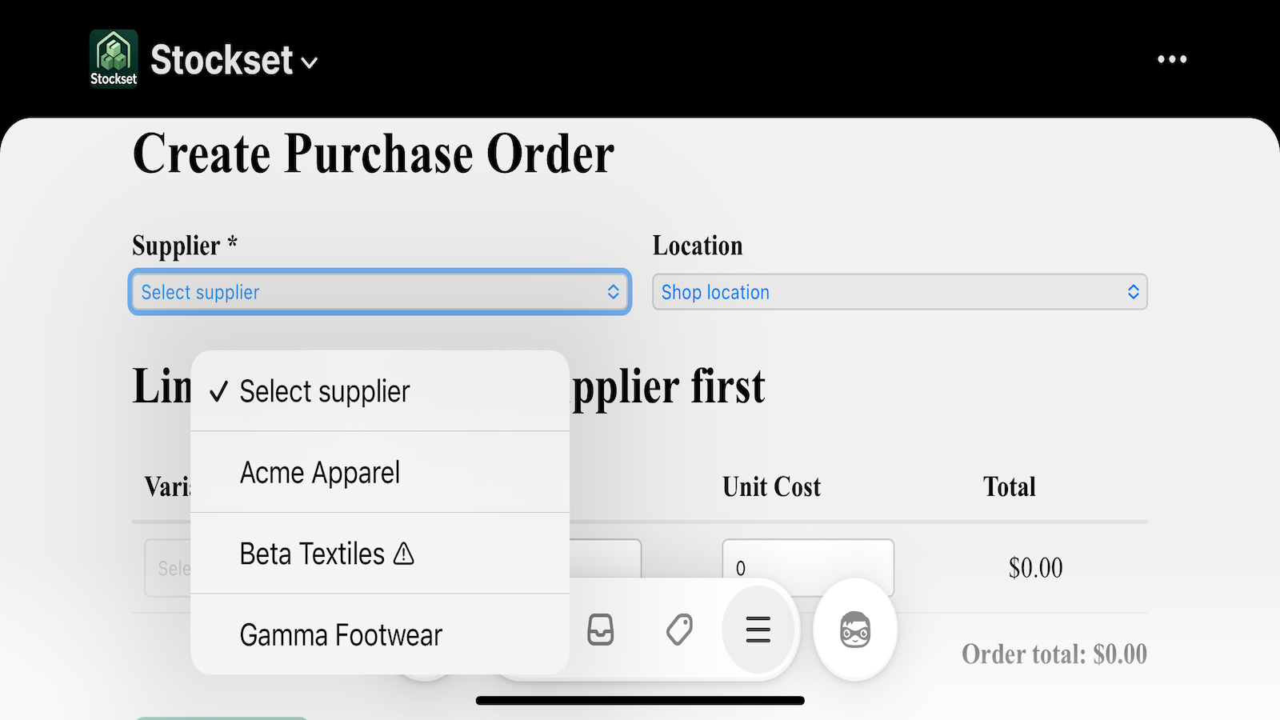Click the 'Supplier *' field label
The height and width of the screenshot is (720, 1280).
point(185,246)
